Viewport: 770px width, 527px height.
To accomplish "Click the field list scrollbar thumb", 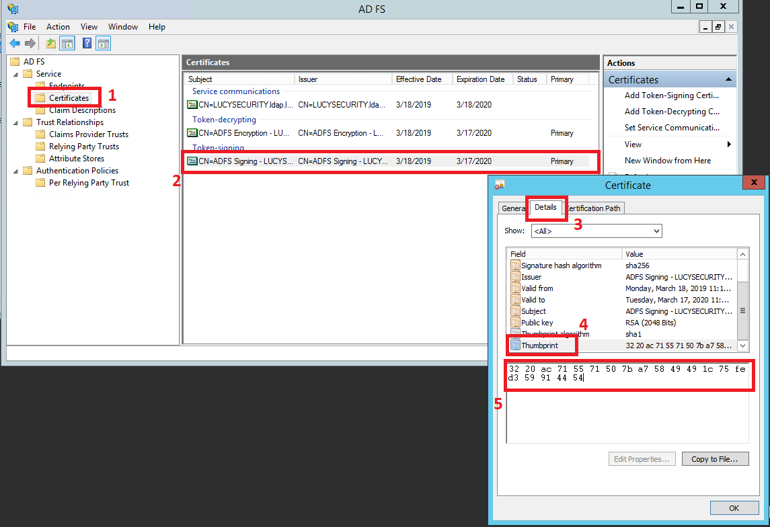I will pyautogui.click(x=742, y=311).
